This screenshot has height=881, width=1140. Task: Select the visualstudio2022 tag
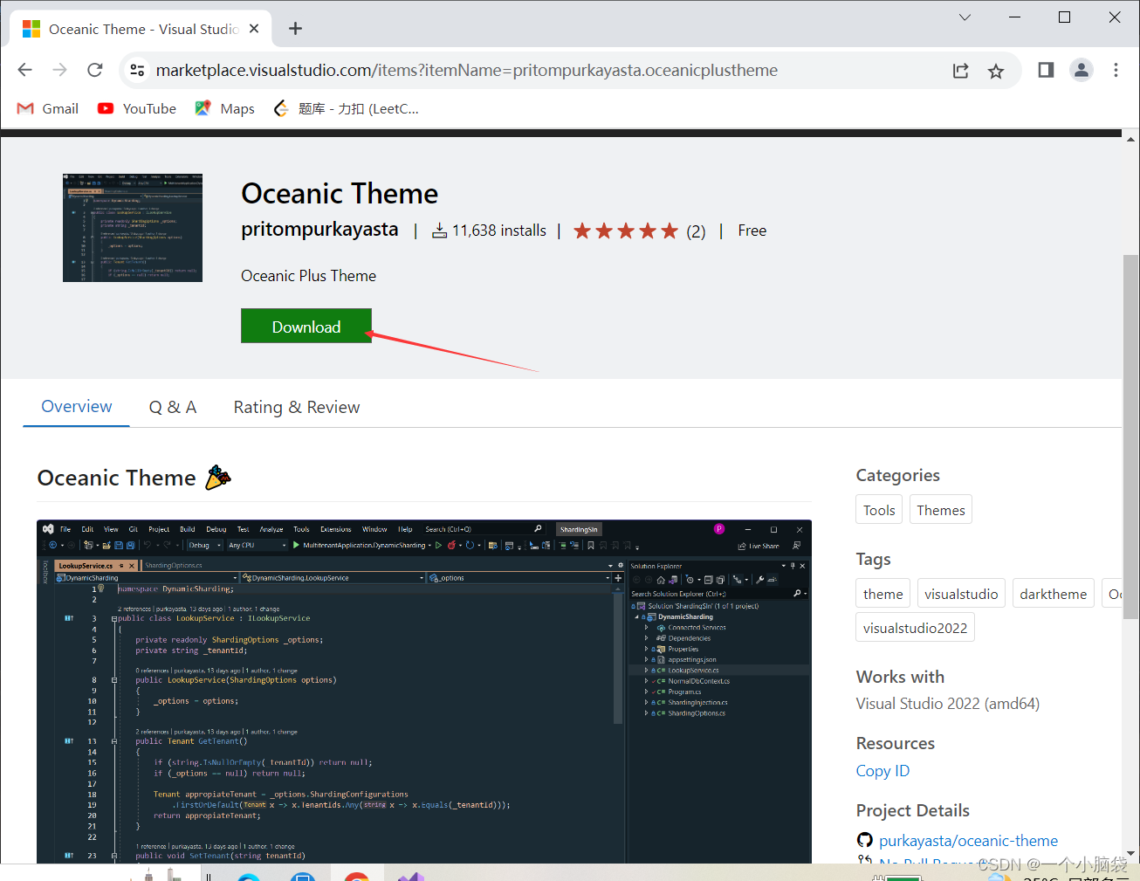(x=915, y=628)
